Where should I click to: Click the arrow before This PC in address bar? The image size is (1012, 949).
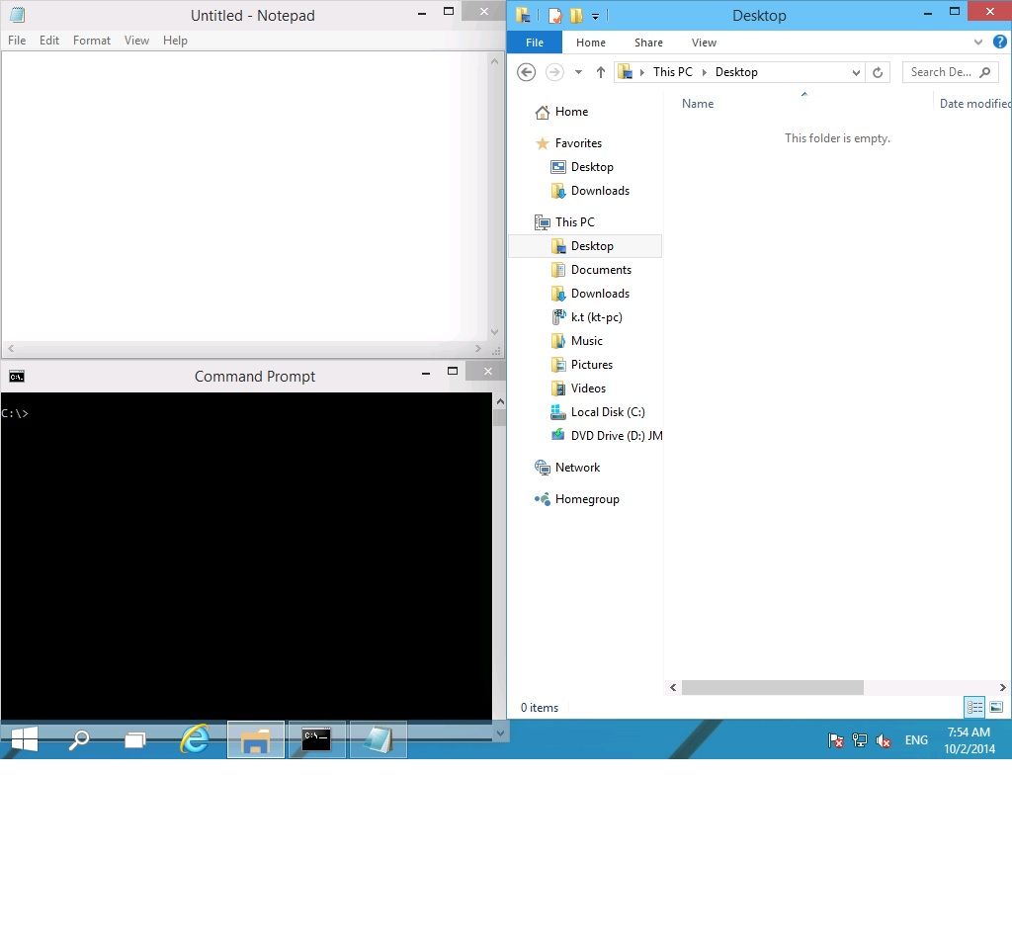pos(642,72)
